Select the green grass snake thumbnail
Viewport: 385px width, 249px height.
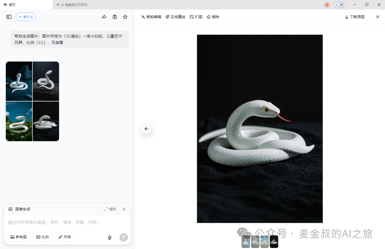click(19, 121)
